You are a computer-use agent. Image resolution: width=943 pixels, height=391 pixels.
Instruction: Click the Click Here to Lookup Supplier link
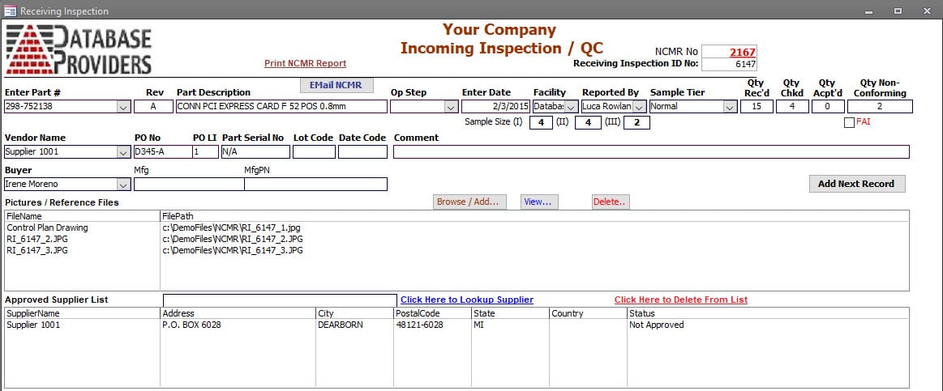click(x=467, y=300)
